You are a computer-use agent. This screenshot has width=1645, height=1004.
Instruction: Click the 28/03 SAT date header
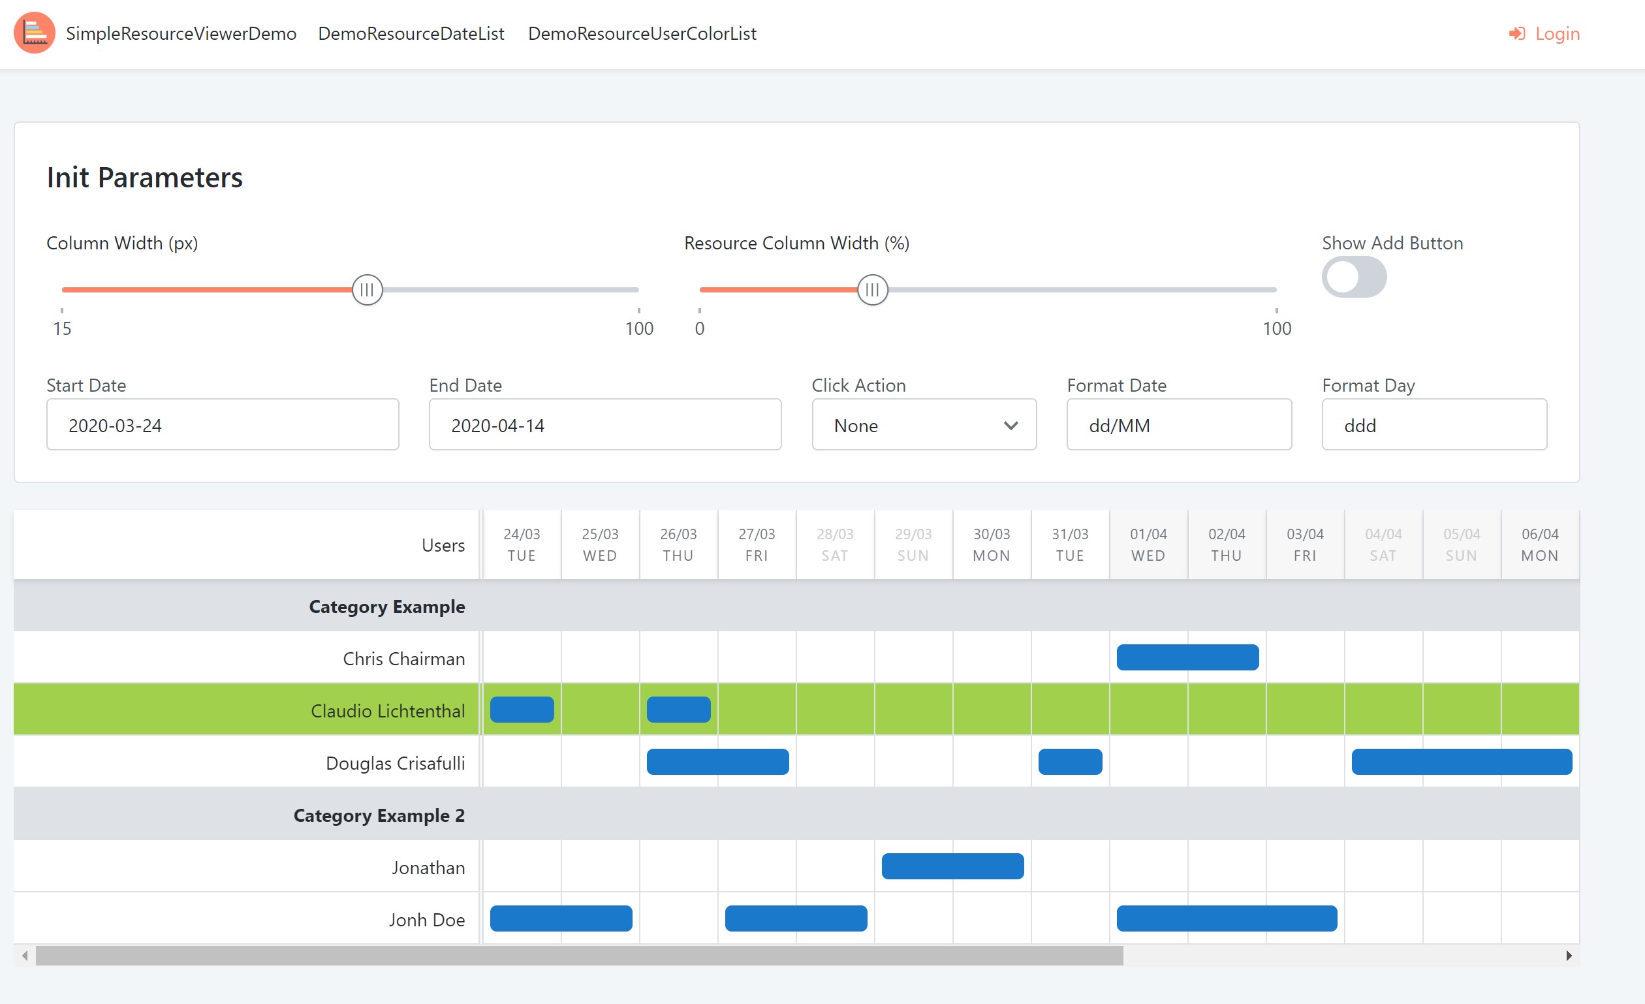click(835, 544)
